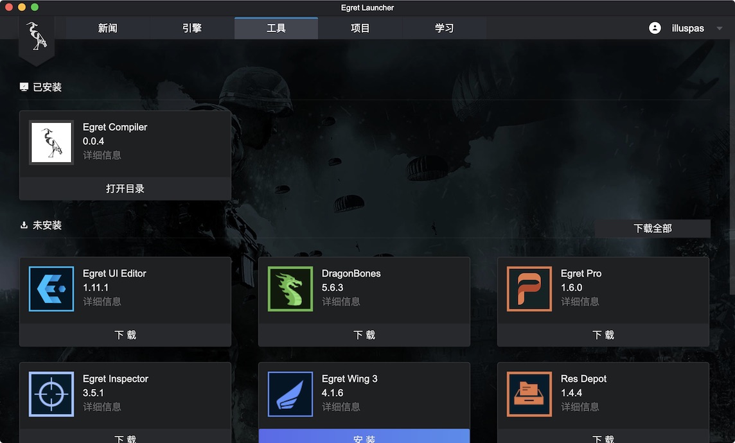The image size is (735, 443).
Task: Show 详细信息 for Egret Wing 3
Action: pos(341,407)
